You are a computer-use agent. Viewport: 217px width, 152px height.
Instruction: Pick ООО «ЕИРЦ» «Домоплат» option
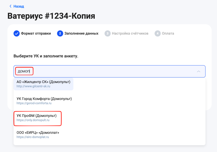(x=38, y=133)
